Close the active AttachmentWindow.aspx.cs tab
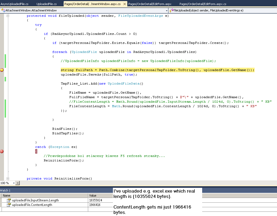This screenshot has width=277, height=216. 125,4
